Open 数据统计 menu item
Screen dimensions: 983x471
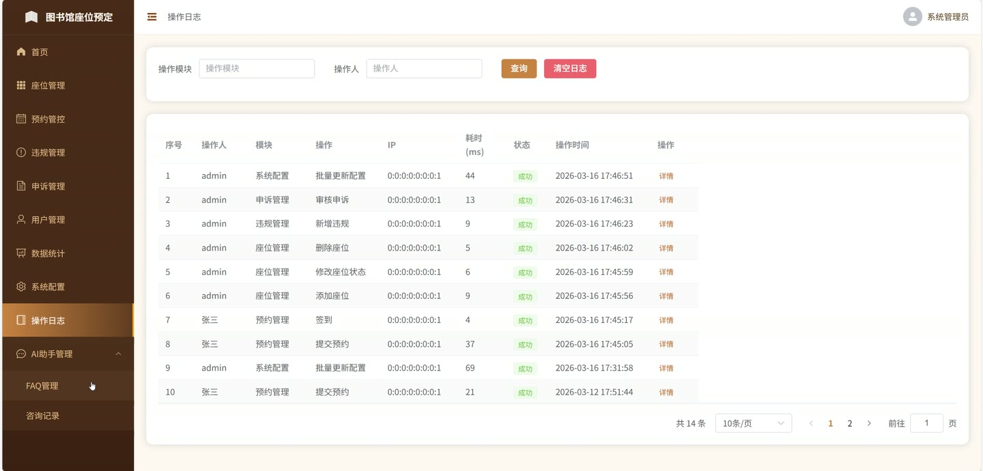pos(68,253)
